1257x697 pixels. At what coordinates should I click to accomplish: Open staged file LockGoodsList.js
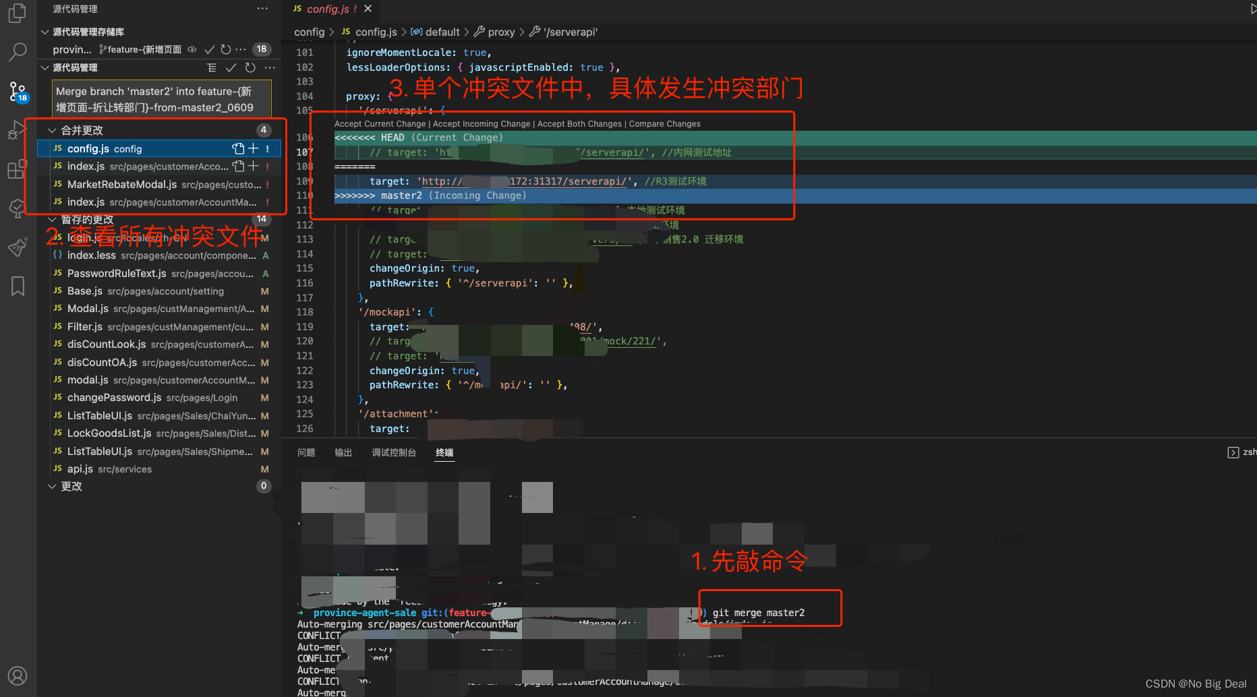pyautogui.click(x=159, y=433)
